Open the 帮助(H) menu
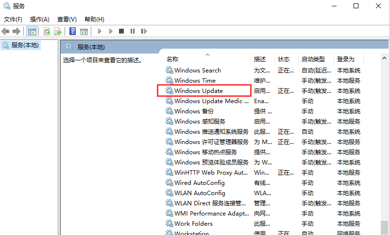 point(94,19)
